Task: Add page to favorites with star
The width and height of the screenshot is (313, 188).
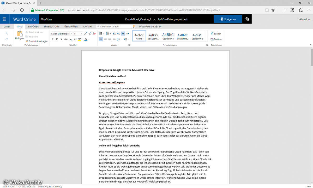Action: [273, 10]
